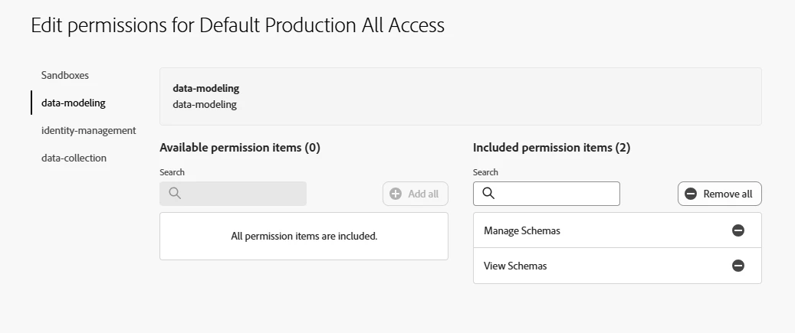795x333 pixels.
Task: Click the magnifier icon in Available search
Action: pyautogui.click(x=175, y=194)
